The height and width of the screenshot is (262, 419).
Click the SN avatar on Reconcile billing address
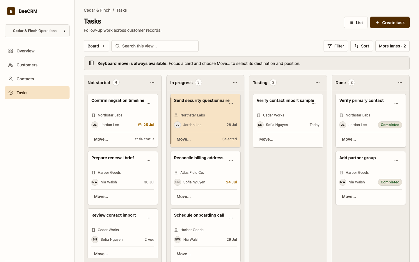click(177, 182)
